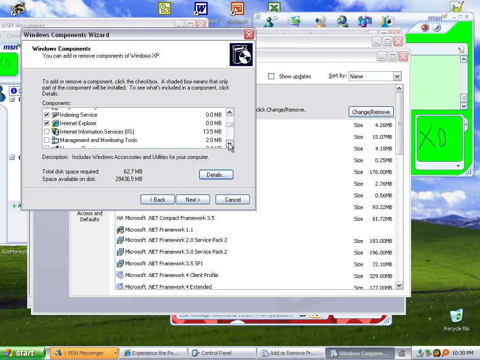Click the safely remove hardware tray icon
Viewport: 480px width, 360px height.
[428, 353]
